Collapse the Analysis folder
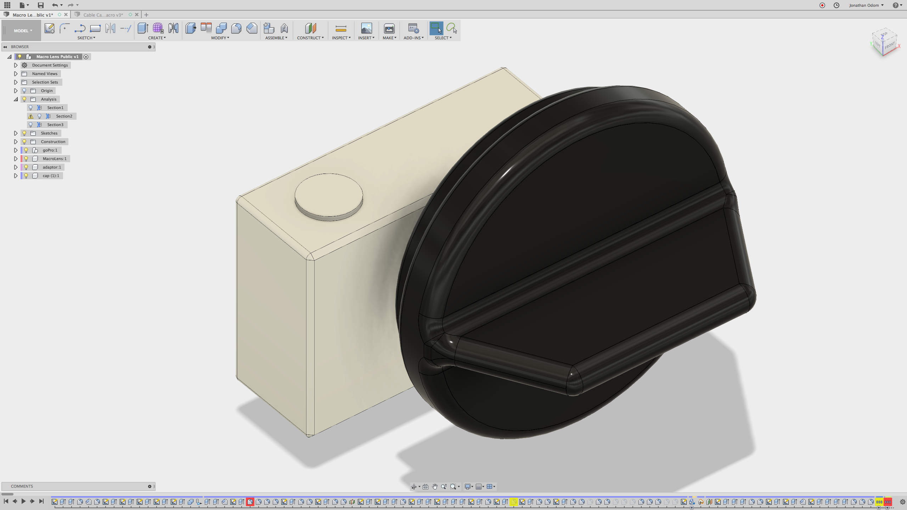Screen dimensions: 907x510 pyautogui.click(x=16, y=99)
